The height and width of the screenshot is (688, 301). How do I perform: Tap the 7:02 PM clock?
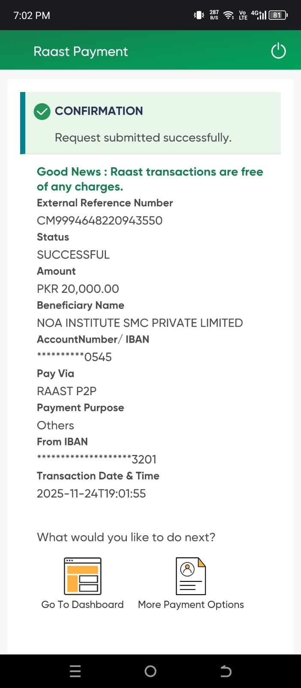click(32, 15)
